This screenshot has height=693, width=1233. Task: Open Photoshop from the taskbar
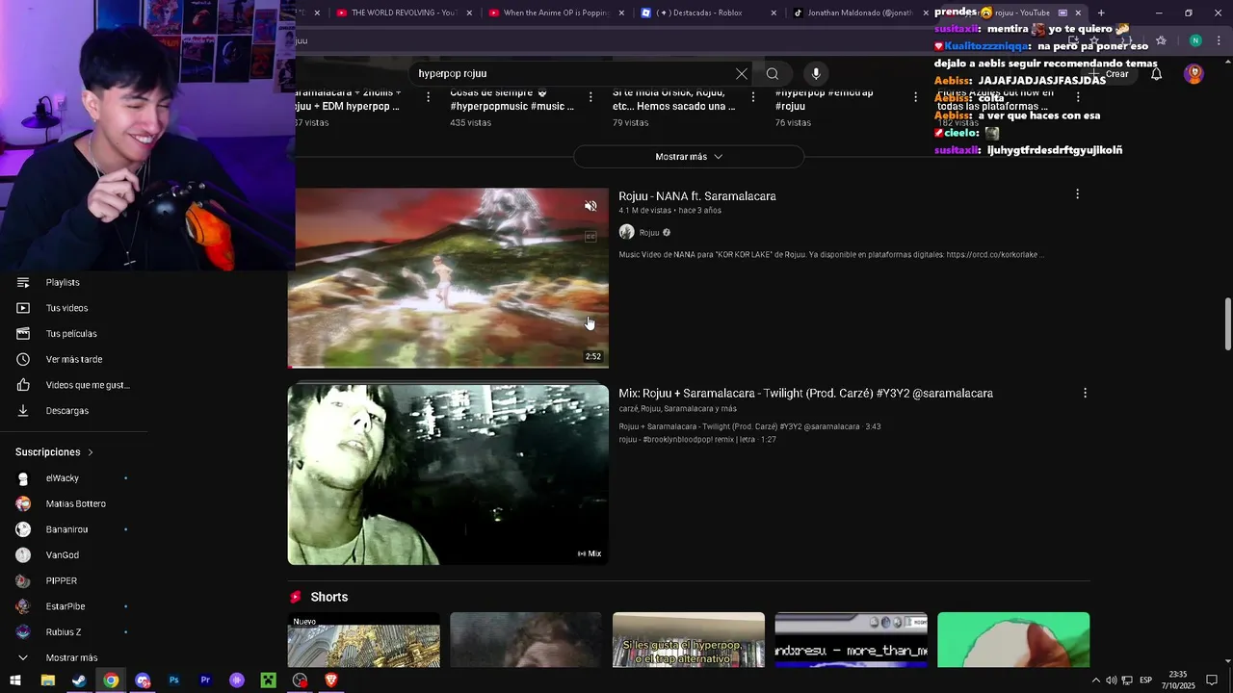tap(173, 680)
